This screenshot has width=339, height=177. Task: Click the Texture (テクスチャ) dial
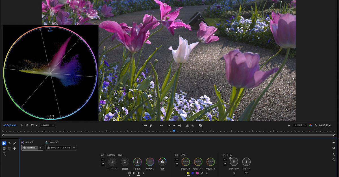(234, 162)
